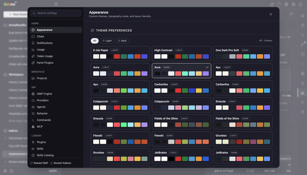307x175 pixels.
Task: Click the Notifications bell icon
Action: (x=33, y=43)
